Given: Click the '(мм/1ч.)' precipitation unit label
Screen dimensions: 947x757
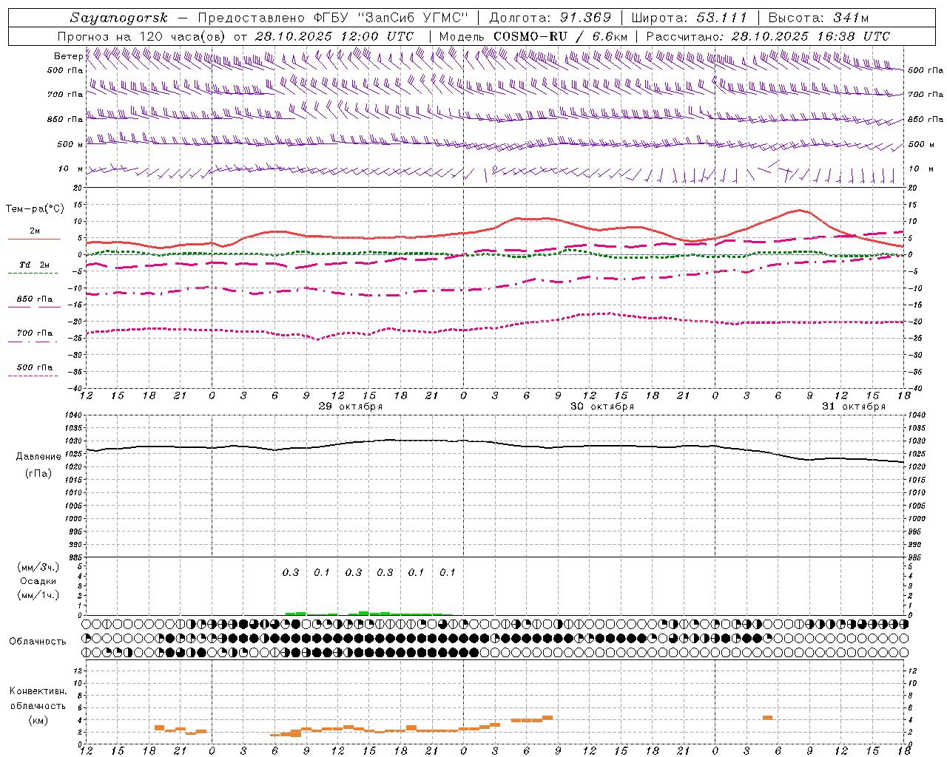Looking at the screenshot, I should click(38, 595).
